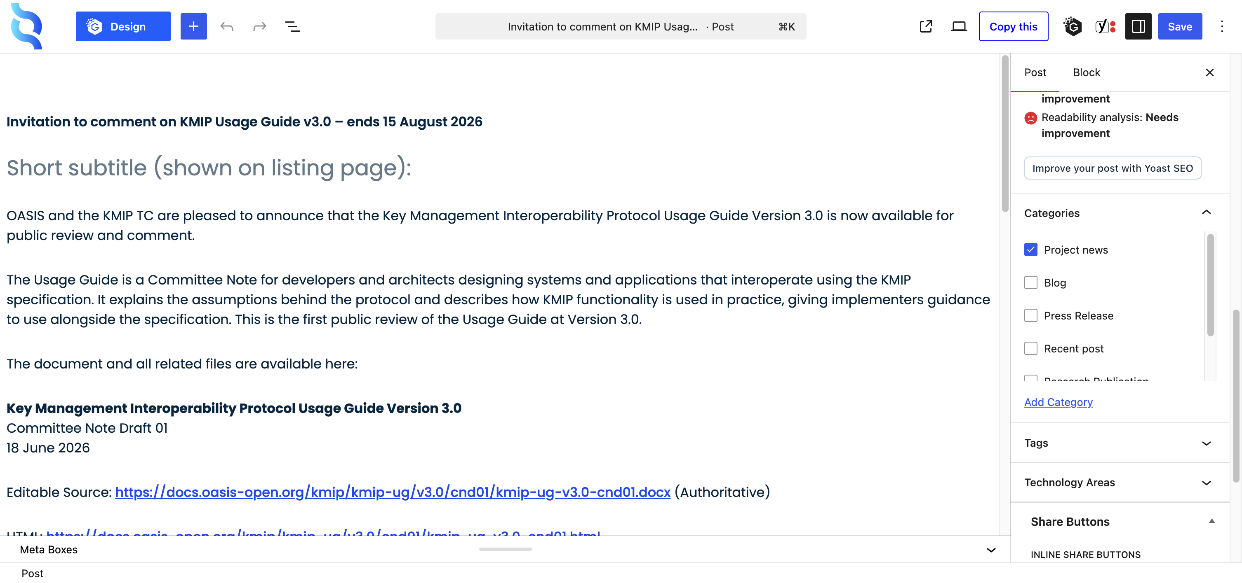Close the settings sidebar

(1209, 73)
